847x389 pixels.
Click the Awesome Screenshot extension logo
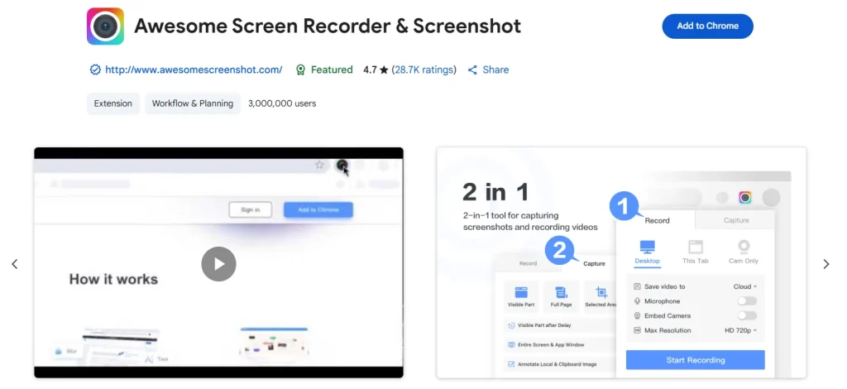[x=105, y=26]
